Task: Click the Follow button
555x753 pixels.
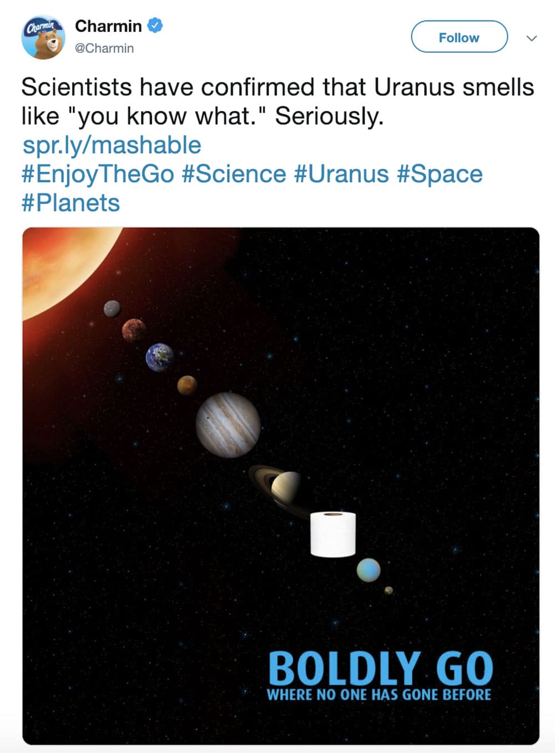Action: click(x=459, y=37)
